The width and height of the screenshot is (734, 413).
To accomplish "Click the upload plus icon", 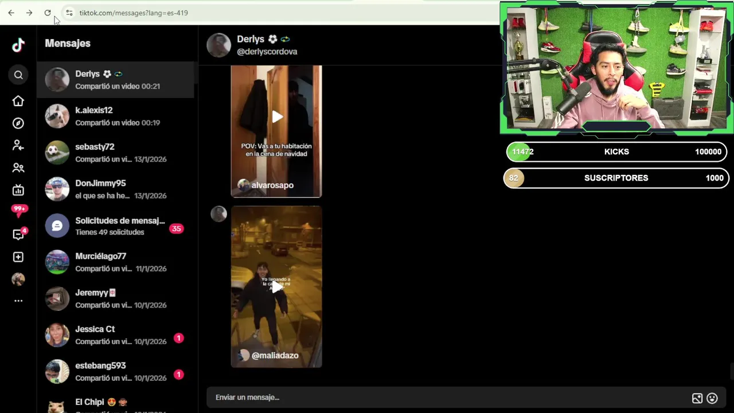I will tap(18, 257).
